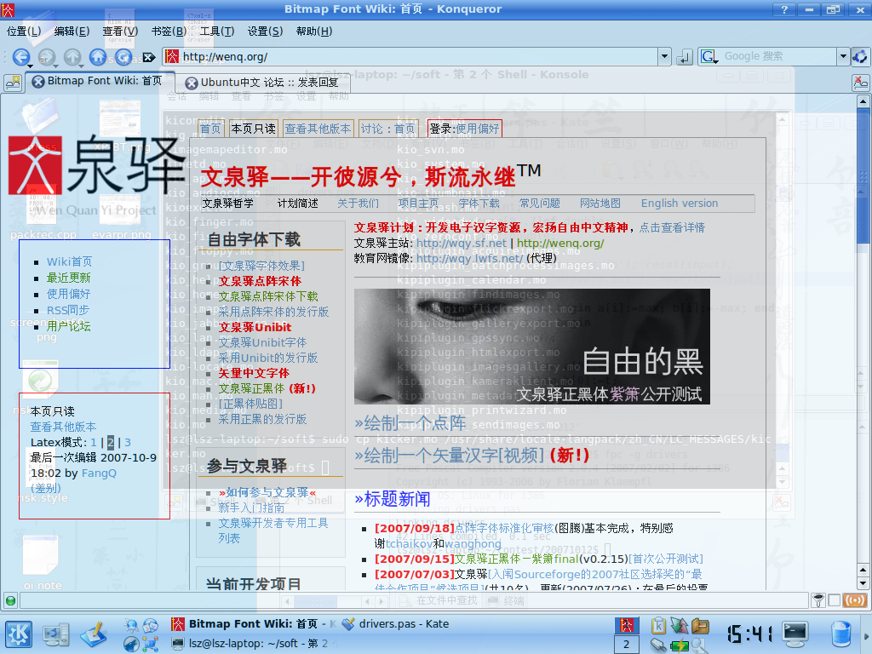Open the 位置(L) menu
Screen dimensions: 872x654
pyautogui.click(x=24, y=32)
